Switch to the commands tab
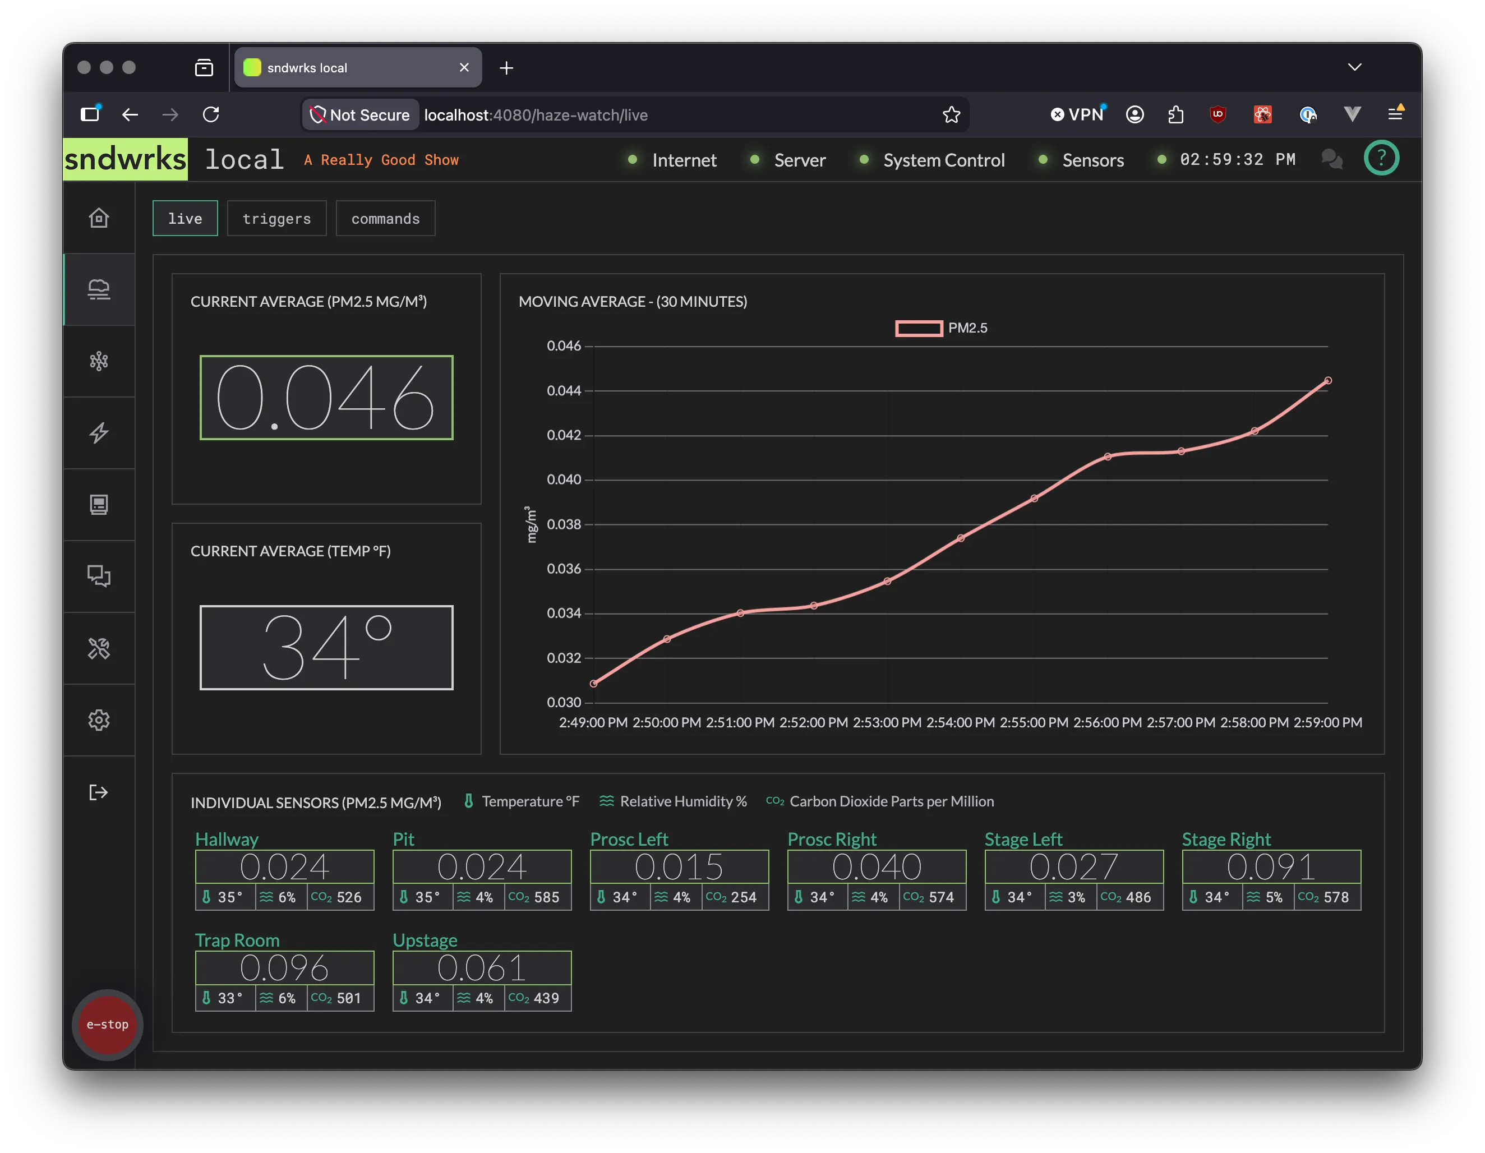The image size is (1485, 1153). point(385,218)
